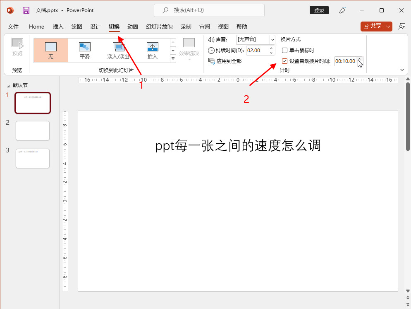Screen dimensions: 411x309
Task: Click the pen icon beside 登录
Action: [342, 10]
